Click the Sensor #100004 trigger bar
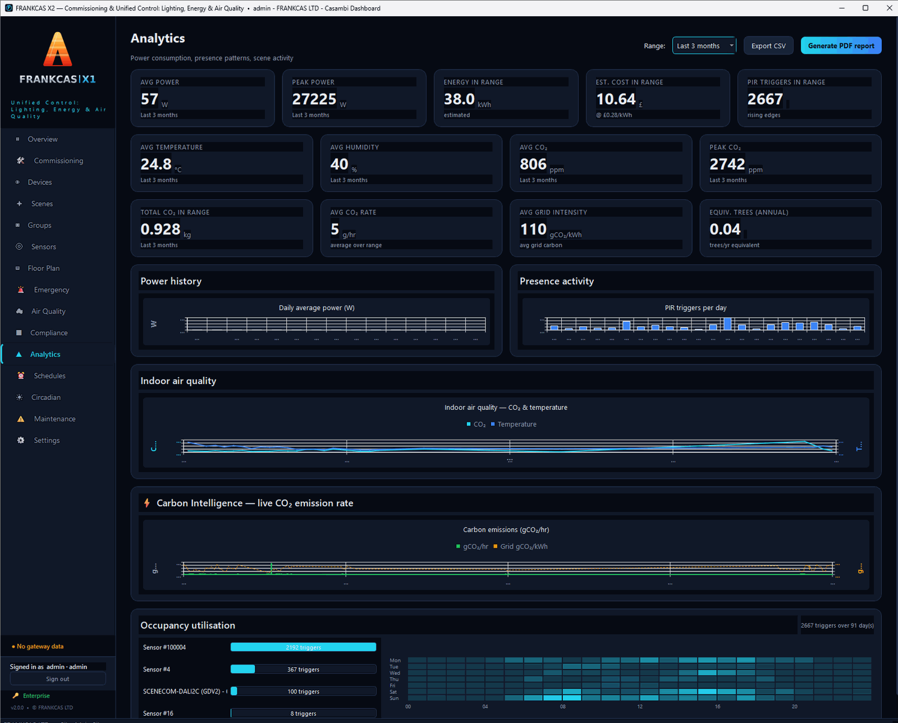The image size is (898, 723). (303, 647)
